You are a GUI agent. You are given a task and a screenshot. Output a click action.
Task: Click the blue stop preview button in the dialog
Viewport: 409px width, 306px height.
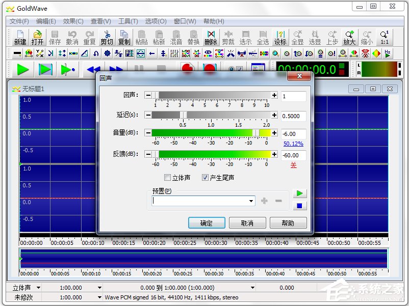(300, 206)
